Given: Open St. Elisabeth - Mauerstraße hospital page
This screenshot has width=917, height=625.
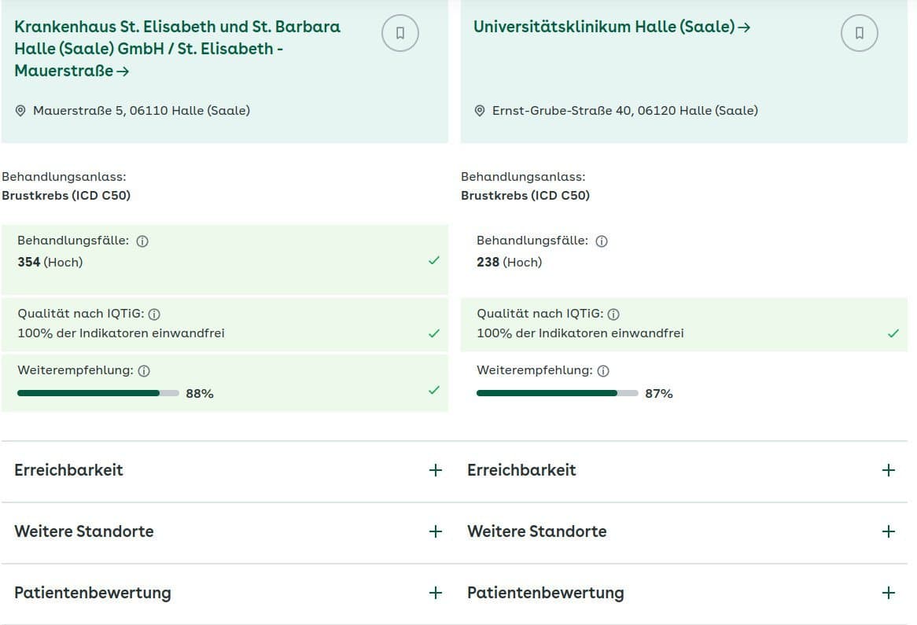Looking at the screenshot, I should (177, 49).
